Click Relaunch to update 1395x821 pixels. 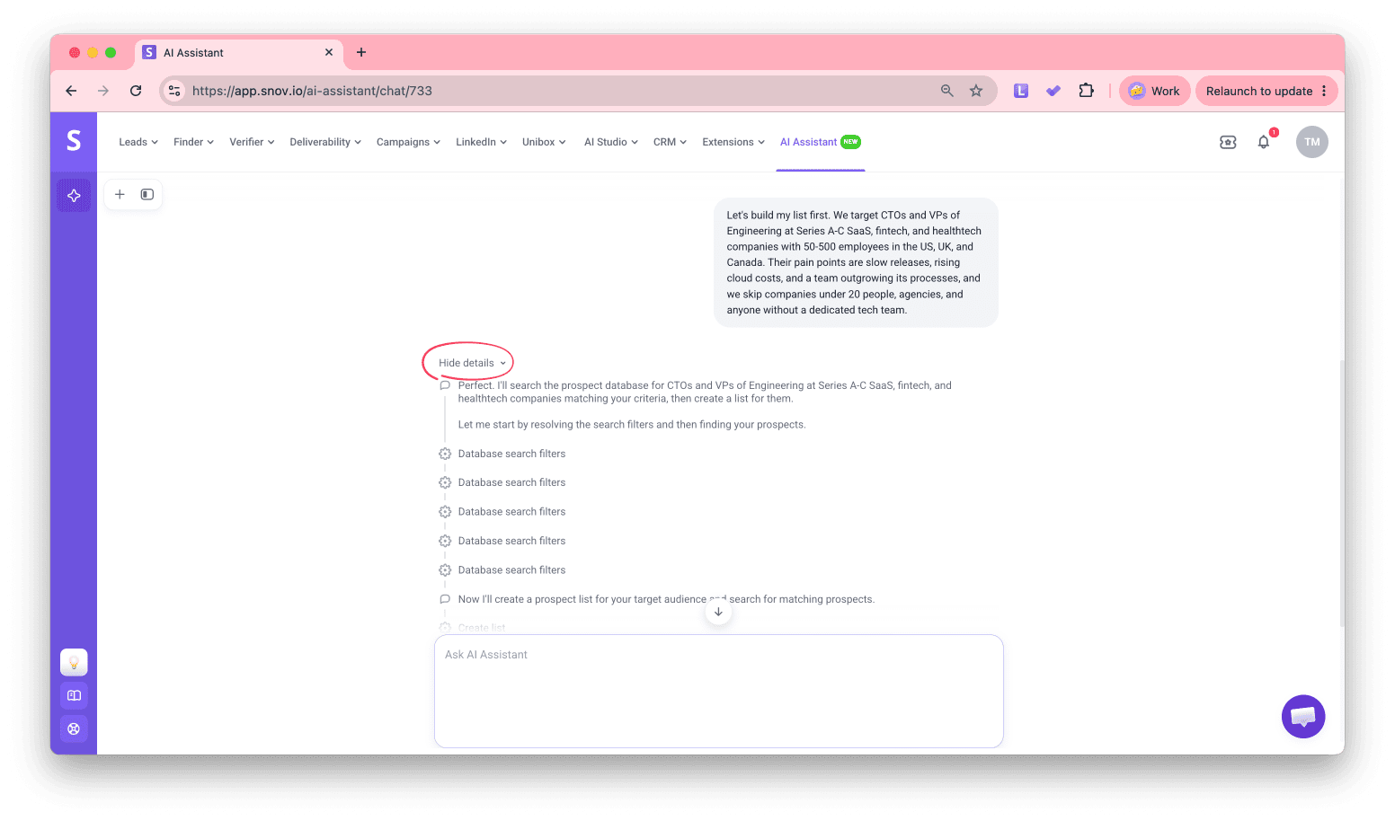[x=1258, y=91]
